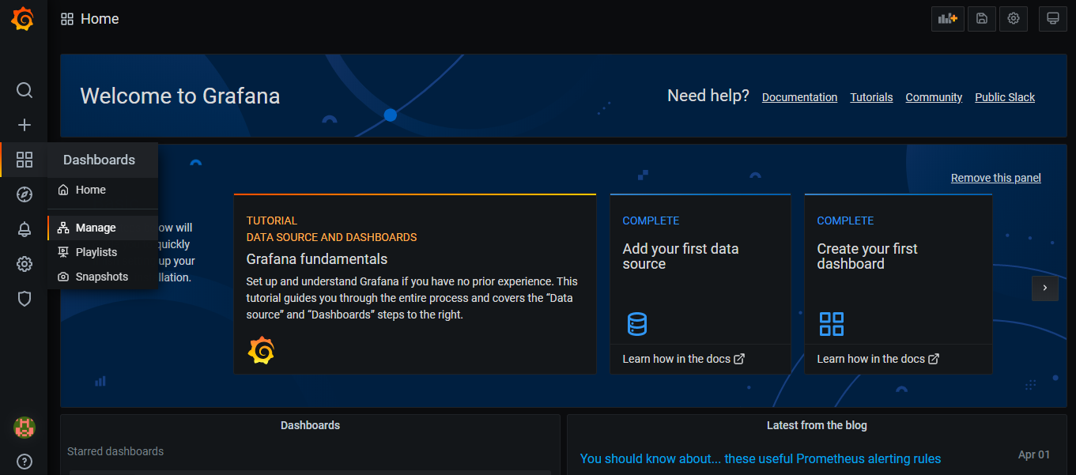Open the Configuration gear in the sidebar
Image resolution: width=1076 pixels, height=475 pixels.
(25, 264)
